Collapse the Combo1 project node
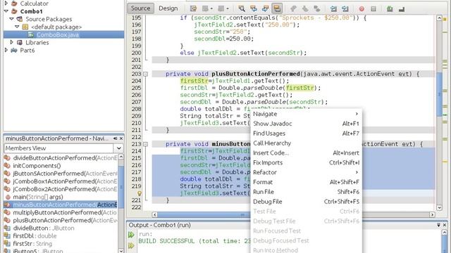The image size is (451, 253). tap(6, 11)
